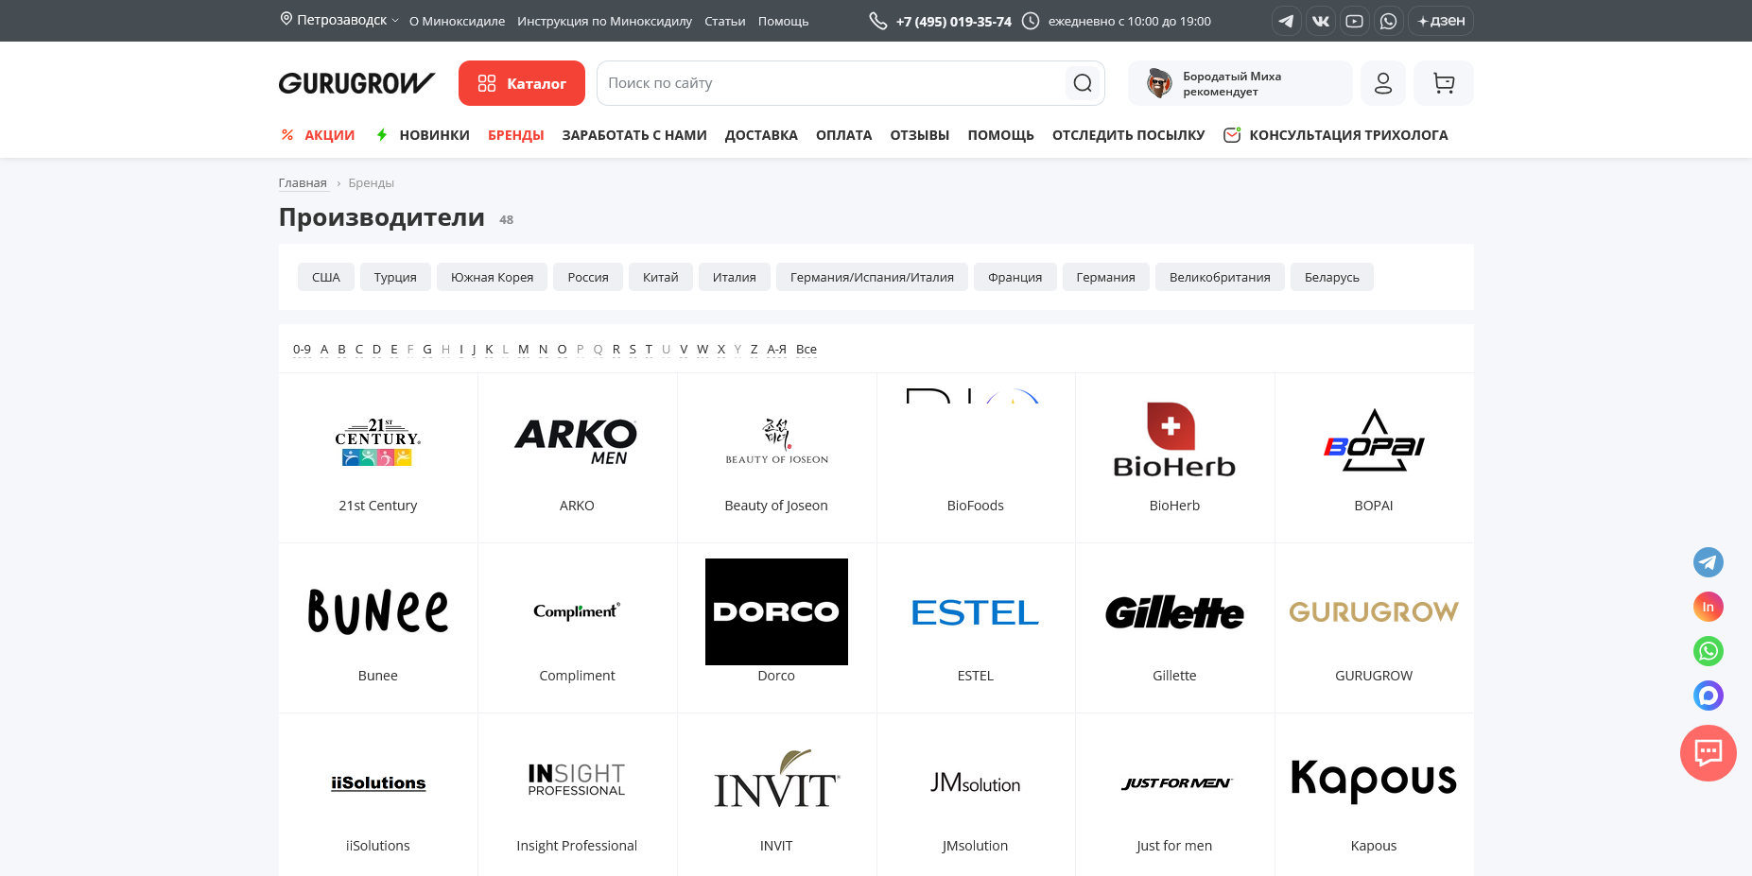Image resolution: width=1752 pixels, height=876 pixels.
Task: Open floating Instagram icon
Action: [1708, 607]
